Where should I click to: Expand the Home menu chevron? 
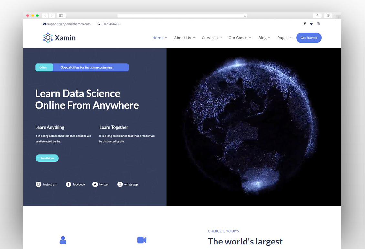pos(166,38)
